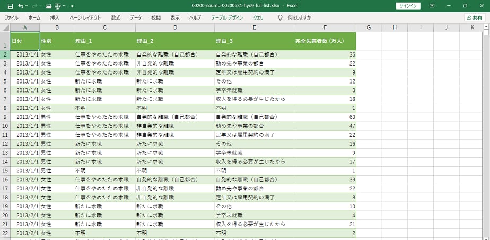Image resolution: width=490 pixels, height=240 pixels.
Task: Click the 日付 header cell
Action: pos(25,41)
